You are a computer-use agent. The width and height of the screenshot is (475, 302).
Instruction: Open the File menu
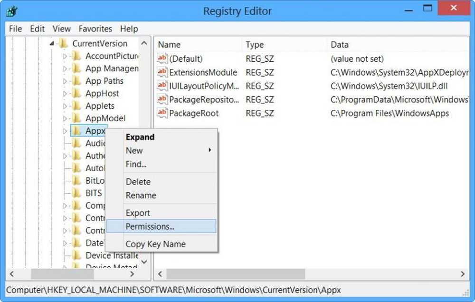click(x=16, y=29)
